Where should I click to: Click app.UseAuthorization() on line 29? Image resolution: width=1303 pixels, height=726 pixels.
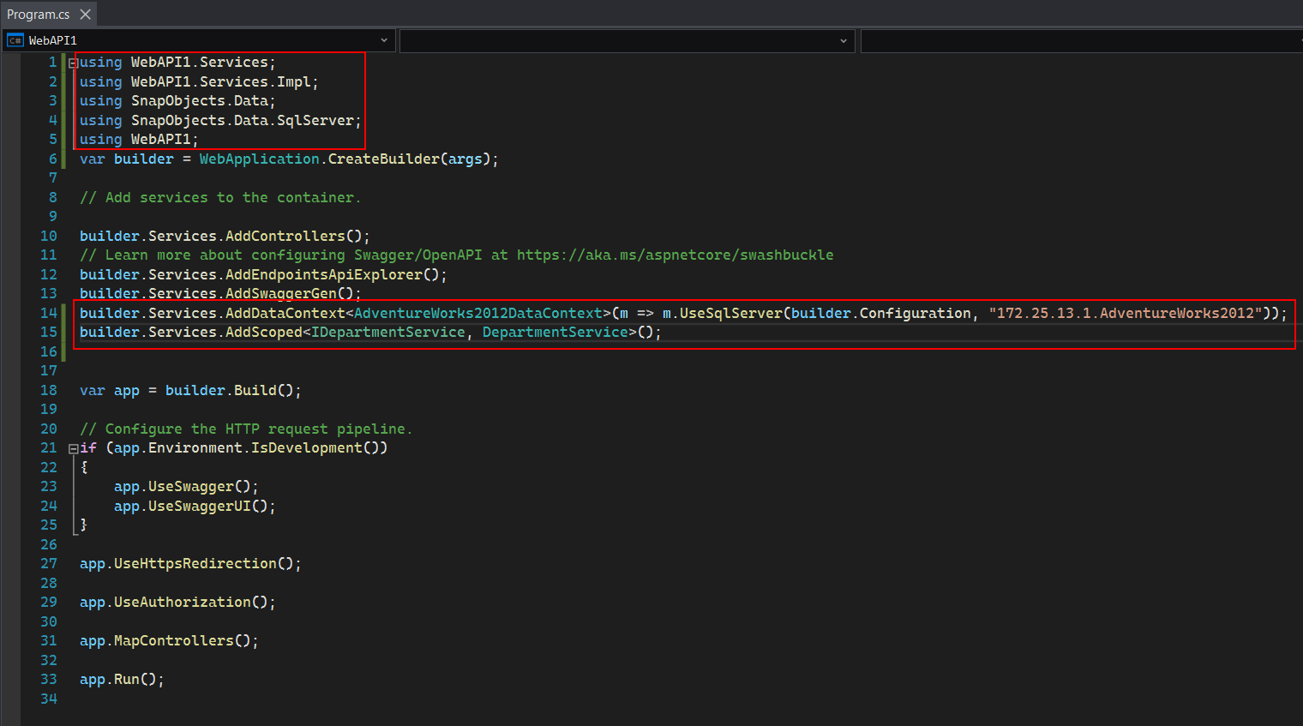point(173,602)
